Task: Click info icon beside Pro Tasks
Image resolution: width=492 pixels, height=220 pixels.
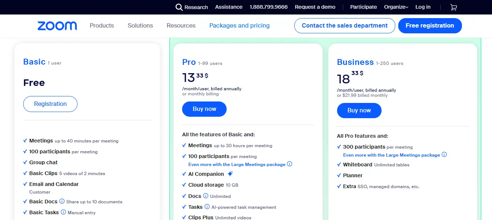Action: [207, 207]
